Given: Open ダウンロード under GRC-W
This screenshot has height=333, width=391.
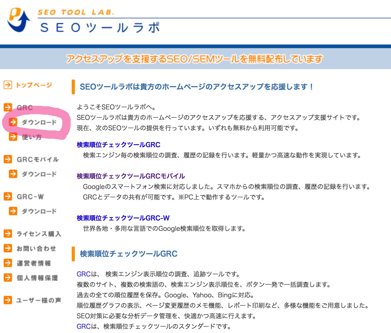Looking at the screenshot, I should click(39, 211).
